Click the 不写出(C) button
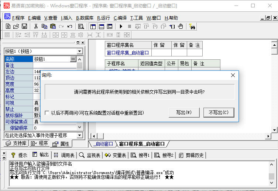This screenshot has height=191, width=278. click(x=219, y=112)
